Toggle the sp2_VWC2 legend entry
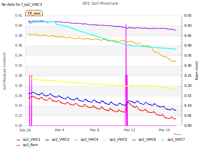 point(57,140)
